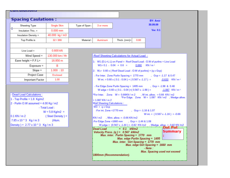Click the 'For Edge Zone =1660 mm' wall line
Image resolution: width=230 pixels, height=178 pixels.
pos(108,121)
